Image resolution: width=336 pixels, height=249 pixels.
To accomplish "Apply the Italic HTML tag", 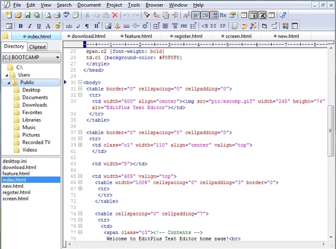I will [30, 26].
